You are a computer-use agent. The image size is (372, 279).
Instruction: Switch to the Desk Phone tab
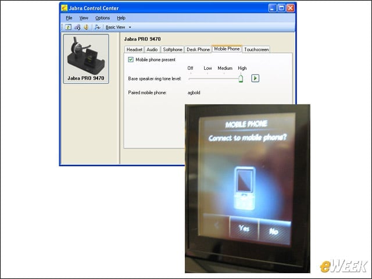[x=198, y=49]
